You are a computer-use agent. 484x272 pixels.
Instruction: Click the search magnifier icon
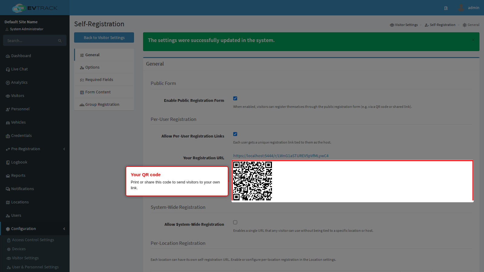click(x=60, y=41)
